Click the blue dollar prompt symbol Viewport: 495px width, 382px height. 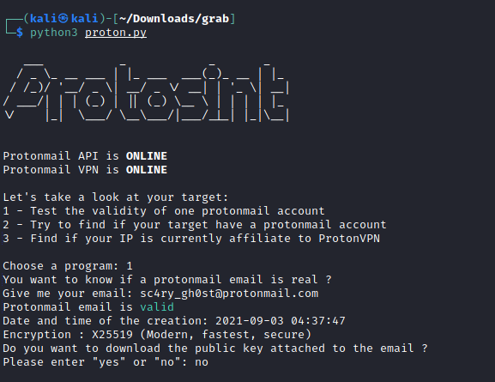pos(20,33)
